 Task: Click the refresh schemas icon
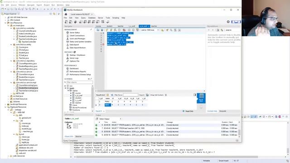[89, 79]
